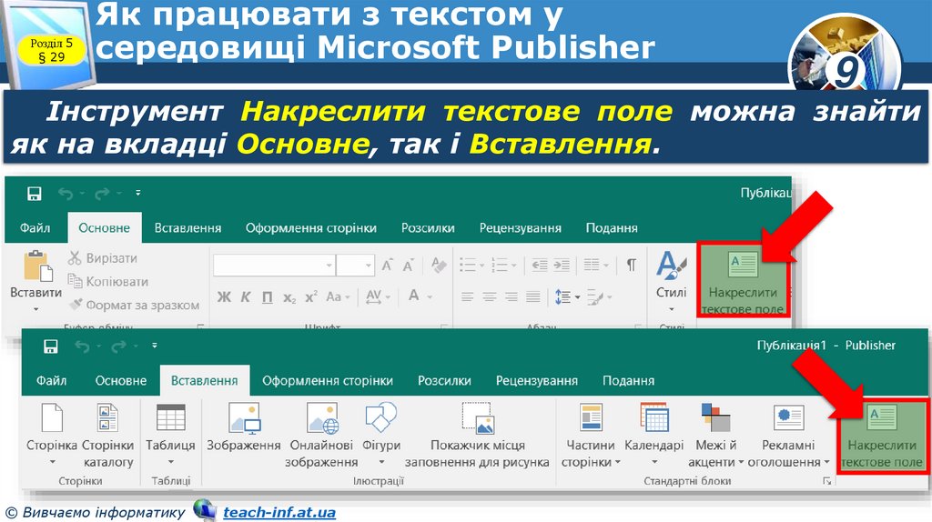Viewport: 932px width, 522px height.
Task: Click the Redo arrow in the upper Publisher window
Action: pyautogui.click(x=102, y=194)
